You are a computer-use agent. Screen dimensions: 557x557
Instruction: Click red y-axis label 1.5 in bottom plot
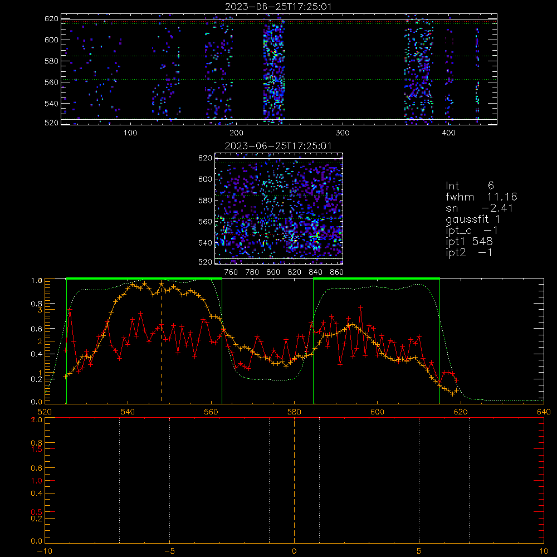[37, 449]
